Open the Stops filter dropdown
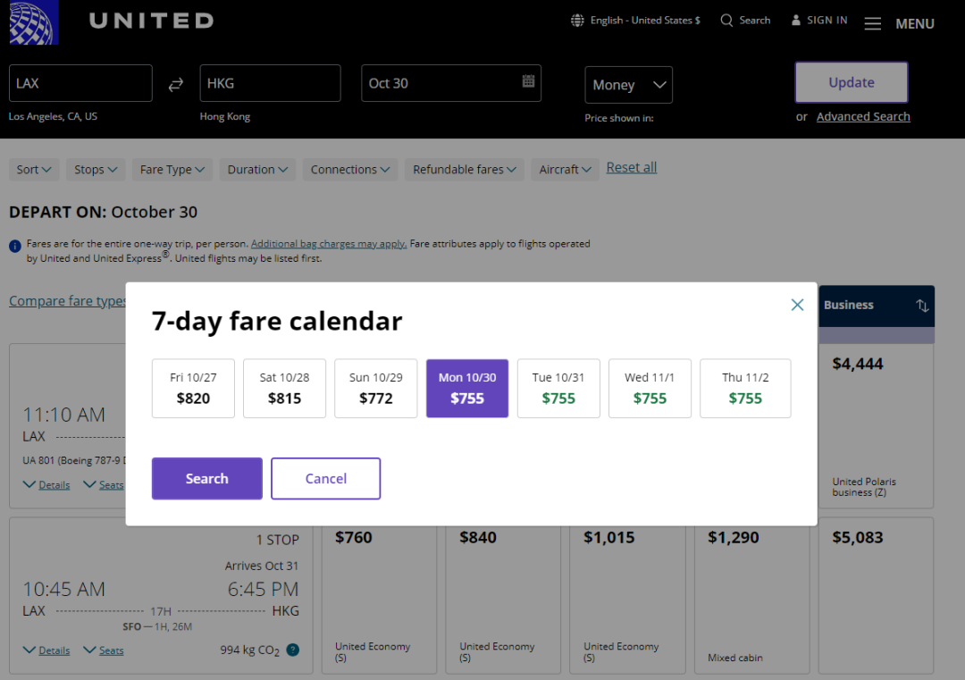The width and height of the screenshot is (965, 680). 96,170
